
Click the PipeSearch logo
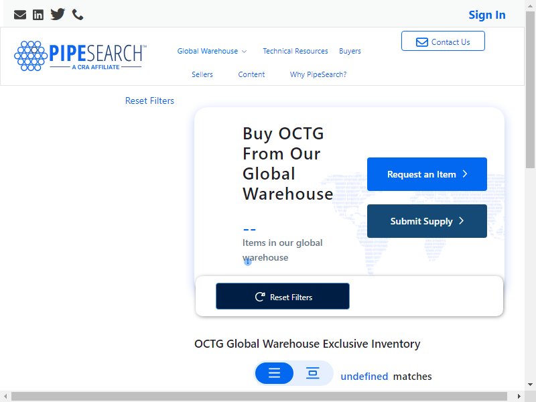[x=80, y=56]
